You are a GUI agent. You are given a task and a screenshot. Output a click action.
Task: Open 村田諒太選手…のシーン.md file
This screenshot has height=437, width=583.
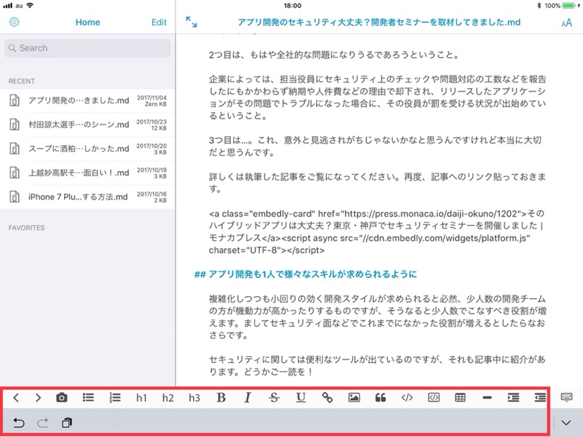[x=88, y=124]
